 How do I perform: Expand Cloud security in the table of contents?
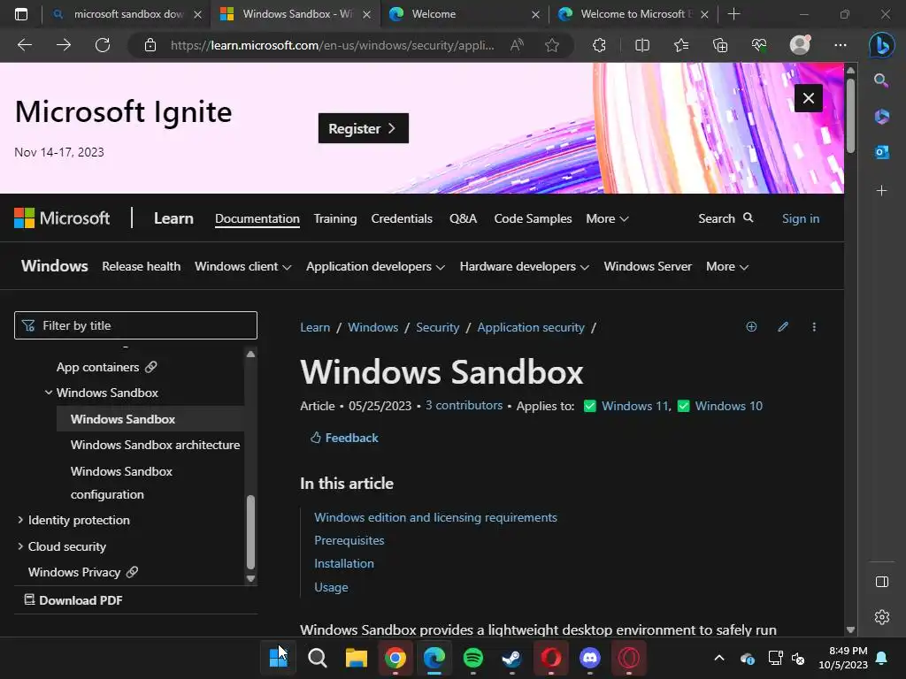tap(20, 546)
